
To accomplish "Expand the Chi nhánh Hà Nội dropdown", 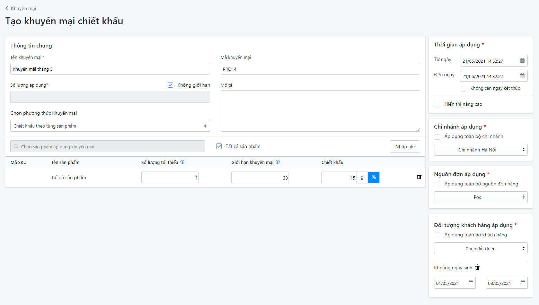I will tap(480, 150).
